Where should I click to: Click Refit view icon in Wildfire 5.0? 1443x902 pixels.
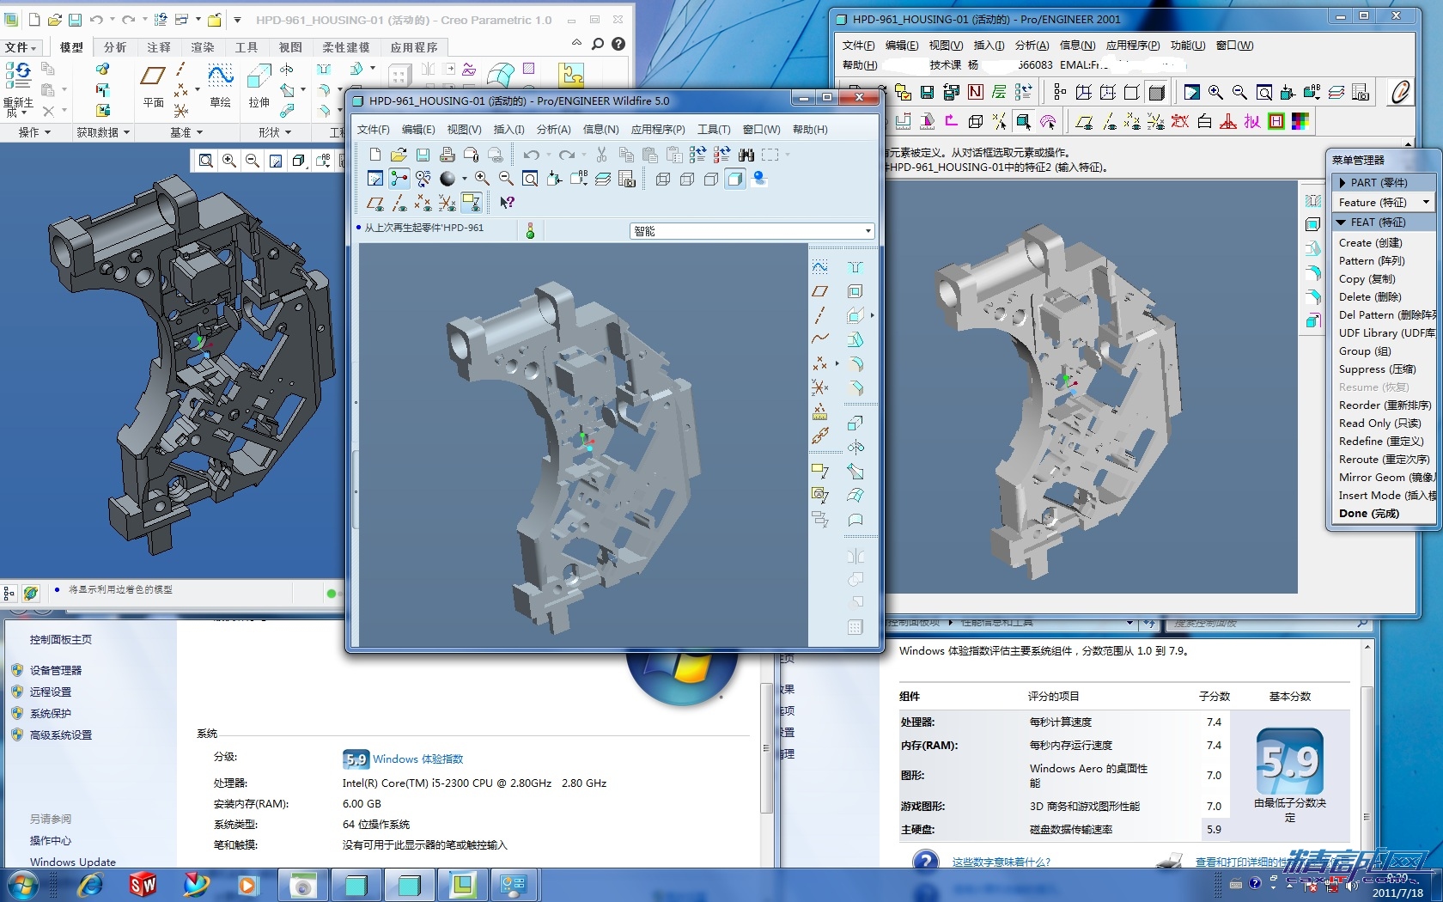click(x=530, y=179)
